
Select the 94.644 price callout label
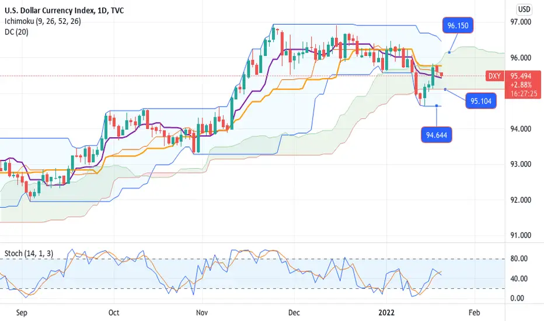click(437, 135)
